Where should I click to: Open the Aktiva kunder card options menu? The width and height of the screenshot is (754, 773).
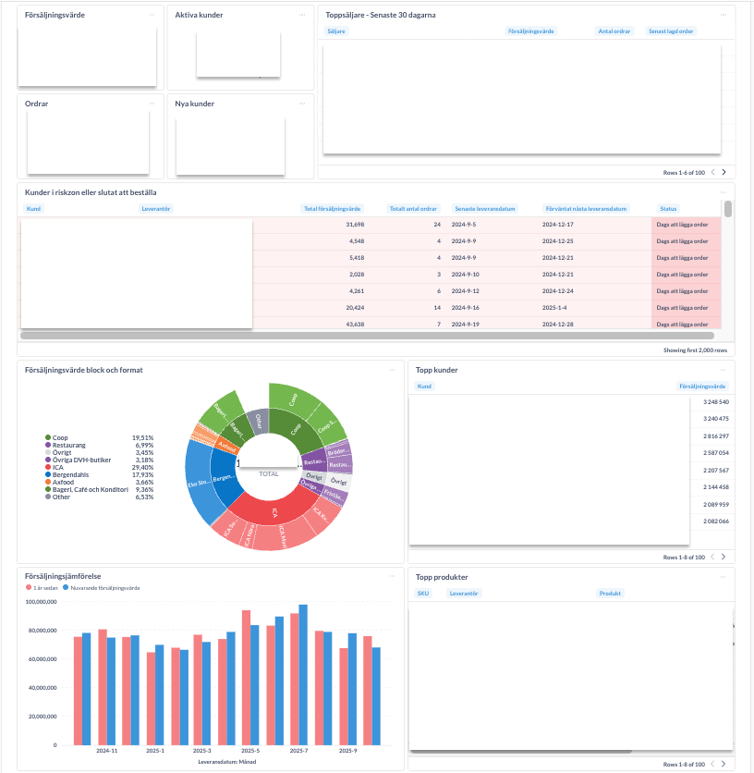click(x=302, y=16)
